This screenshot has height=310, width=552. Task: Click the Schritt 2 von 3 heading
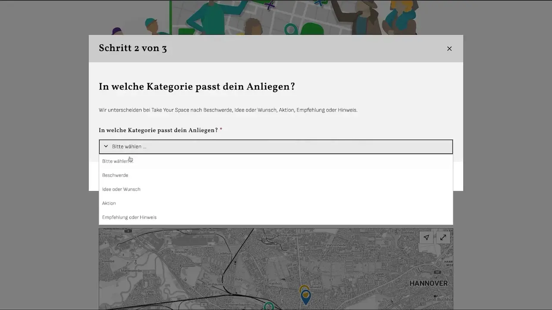(133, 48)
